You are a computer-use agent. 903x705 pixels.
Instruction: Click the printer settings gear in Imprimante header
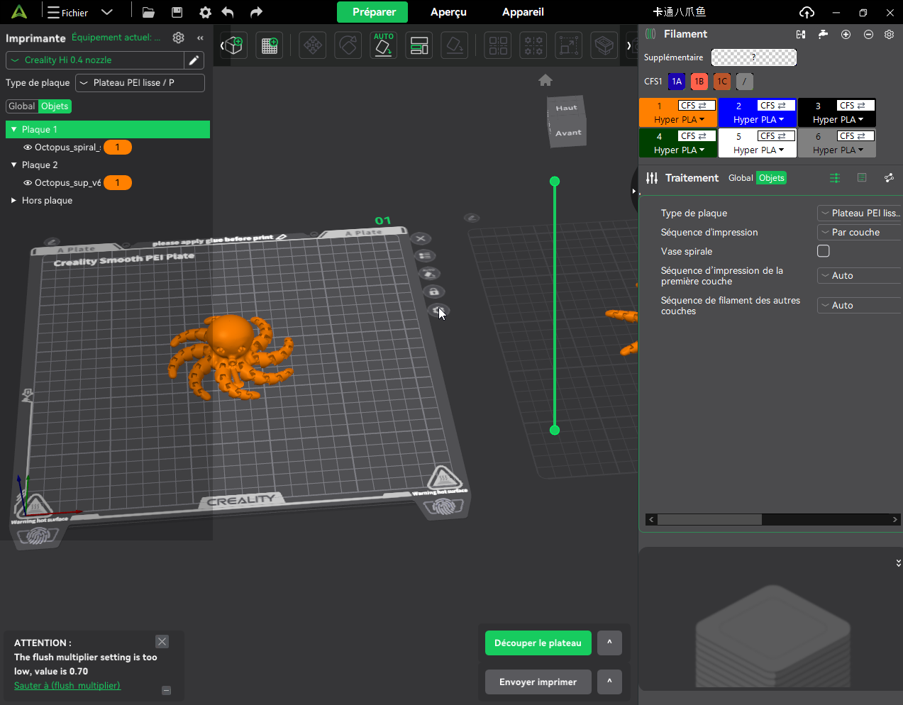(178, 38)
